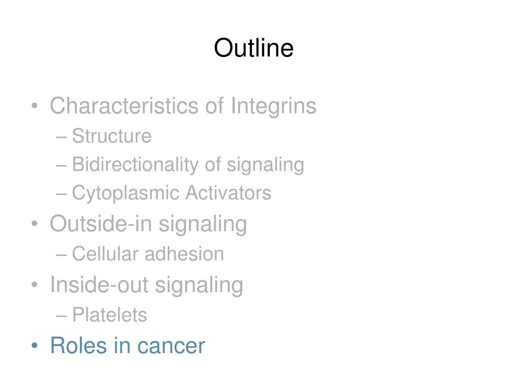This screenshot has width=508, height=381.
Task: Click the dash before Structure
Action: click(61, 137)
